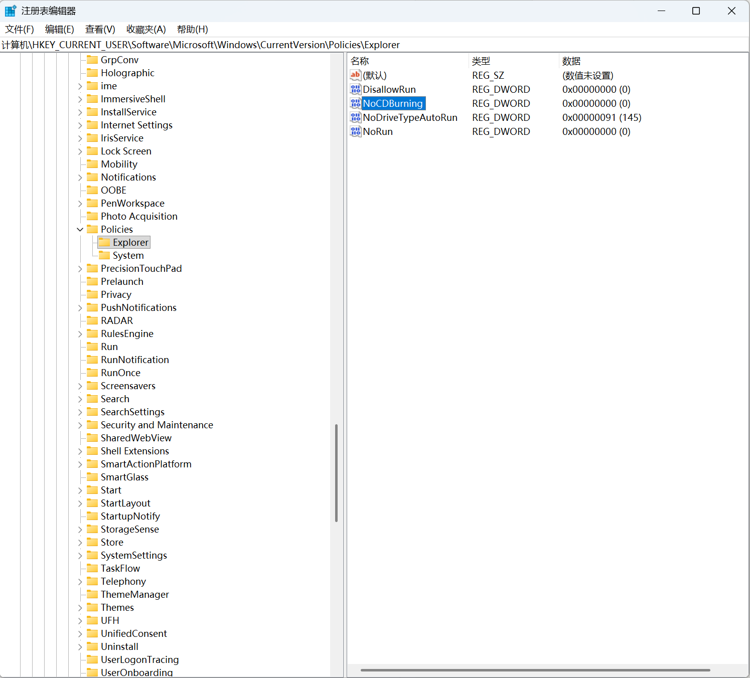Image resolution: width=750 pixels, height=678 pixels.
Task: Click the tree pane vertical scrollbar thumb
Action: pos(336,473)
